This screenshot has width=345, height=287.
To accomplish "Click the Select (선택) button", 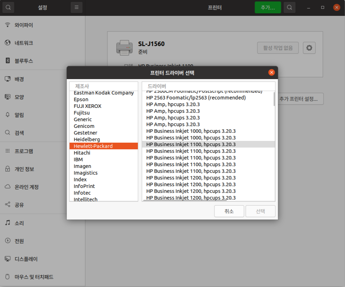I will click(261, 211).
